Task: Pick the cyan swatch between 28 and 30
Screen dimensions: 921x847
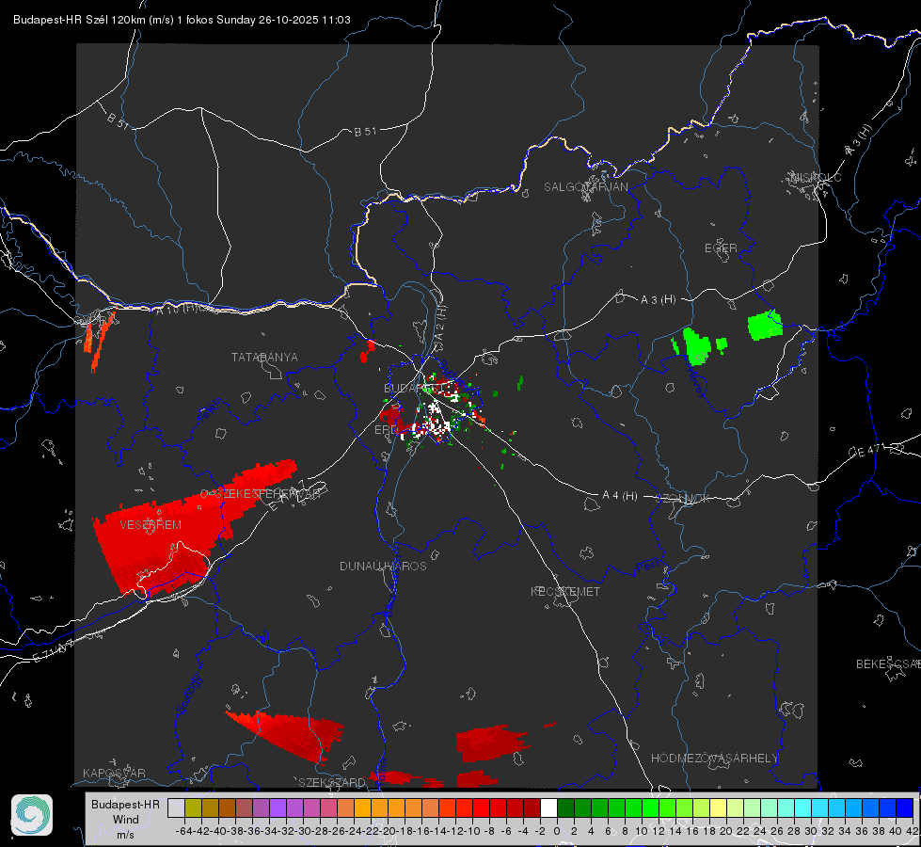Action: [802, 807]
